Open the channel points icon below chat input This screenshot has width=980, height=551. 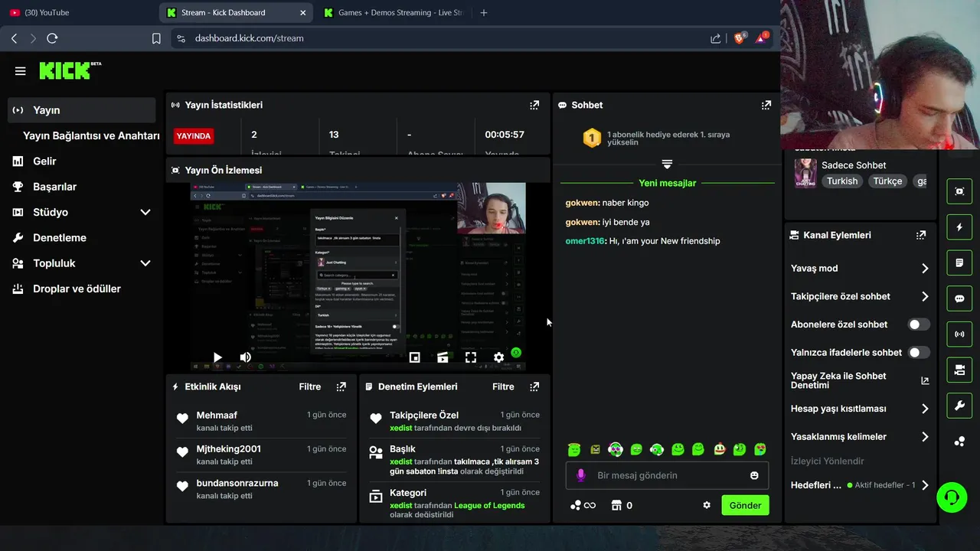tap(583, 505)
